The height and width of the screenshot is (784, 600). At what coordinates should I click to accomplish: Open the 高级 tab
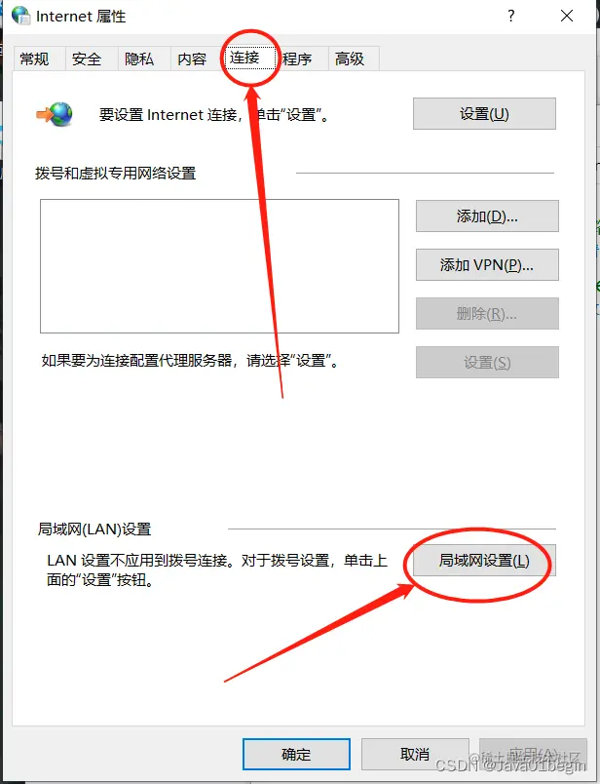(x=350, y=59)
